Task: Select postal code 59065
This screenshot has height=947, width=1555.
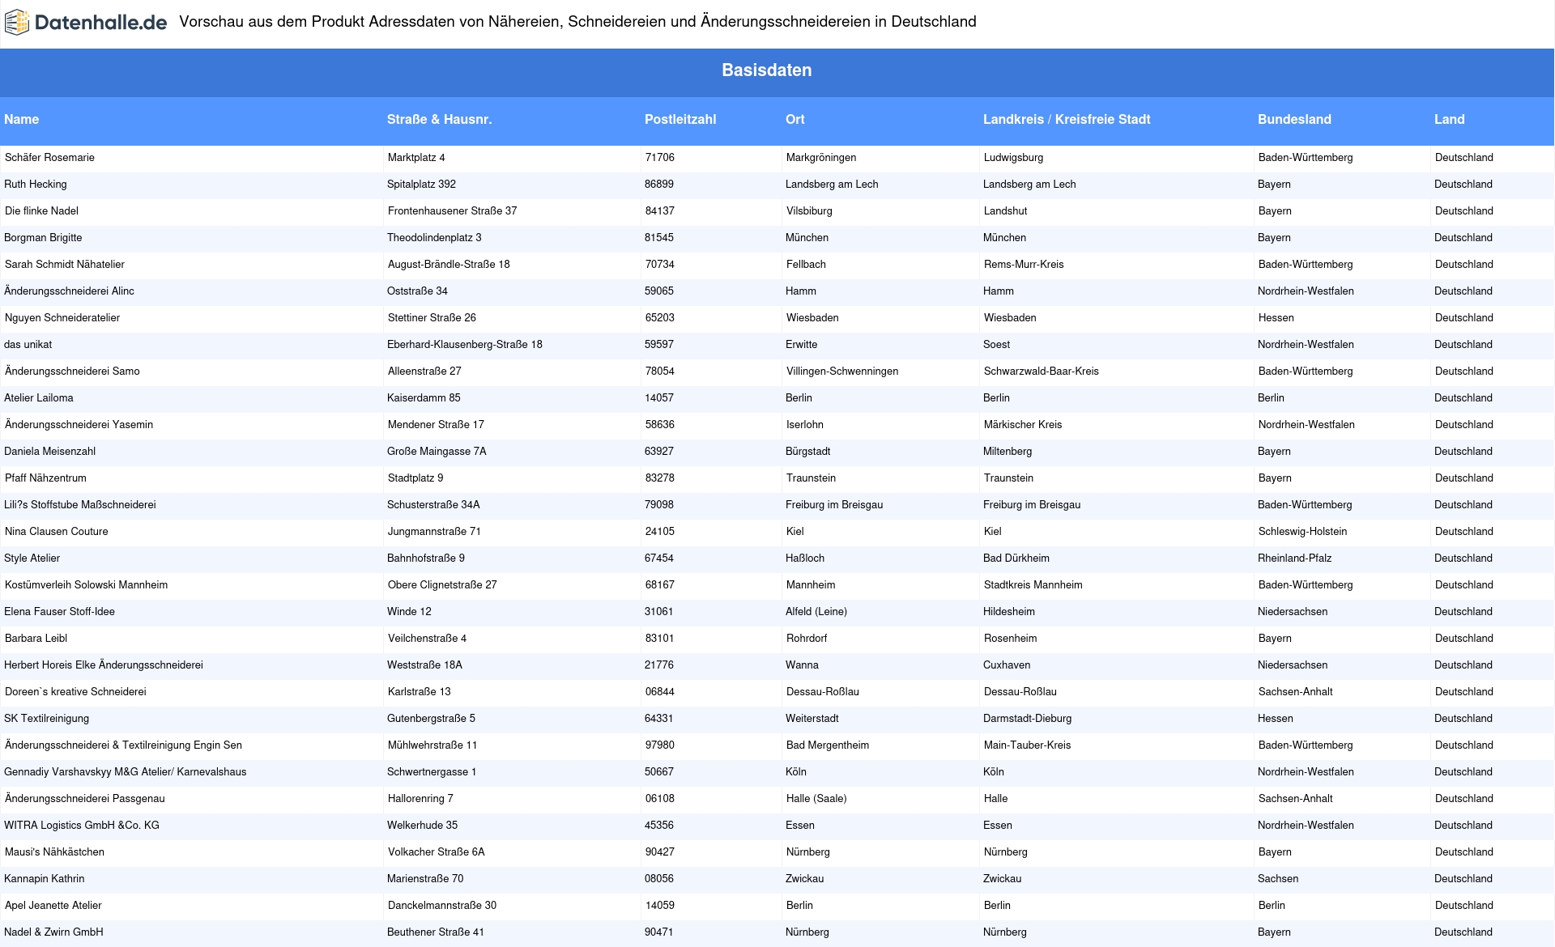Action: click(659, 291)
